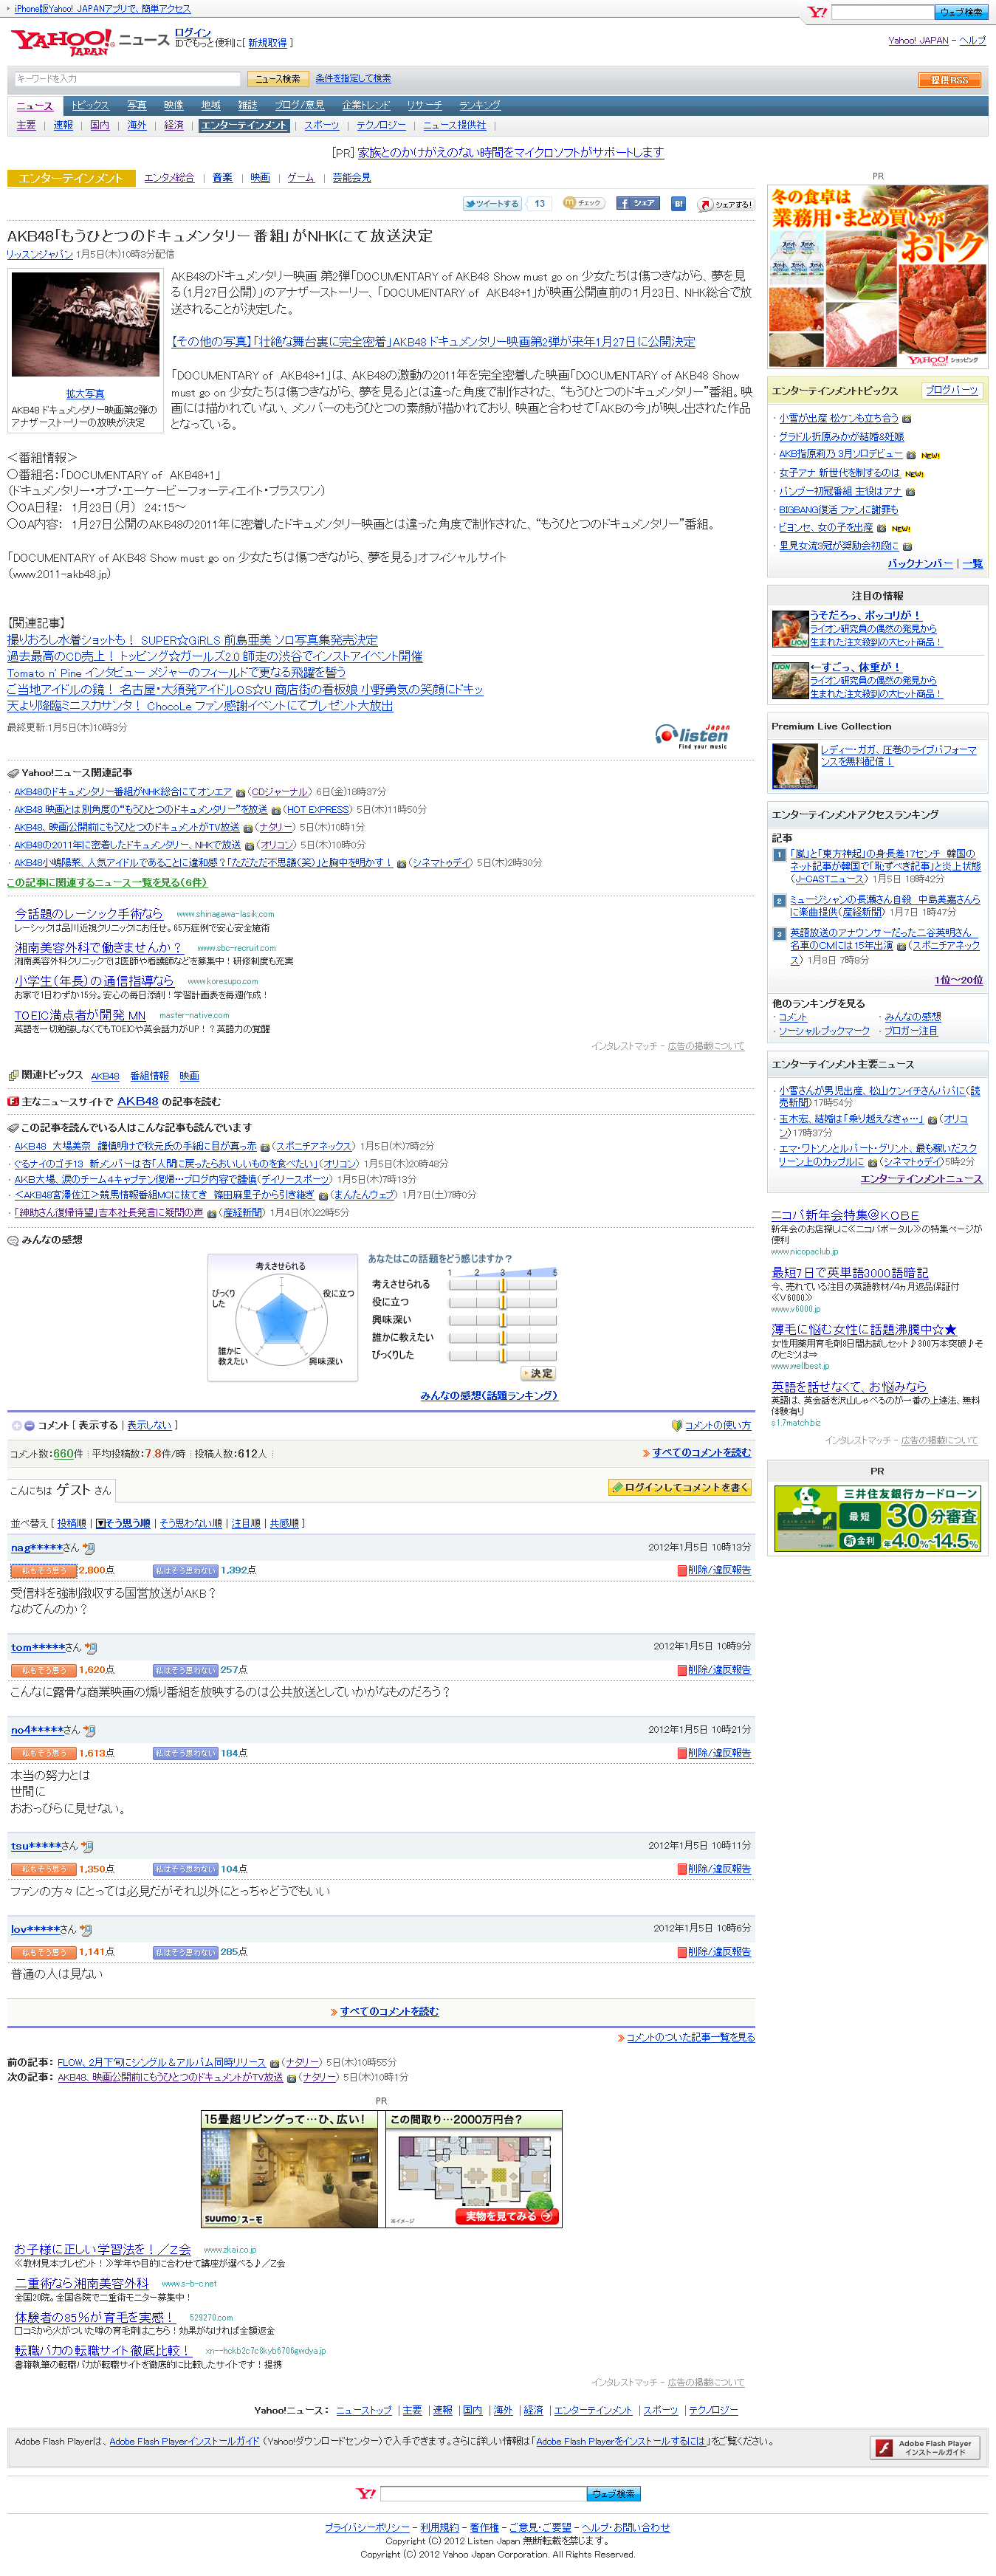Click the Adobe Flash Player install guide icon
The height and width of the screenshot is (2576, 996).
point(925,2447)
